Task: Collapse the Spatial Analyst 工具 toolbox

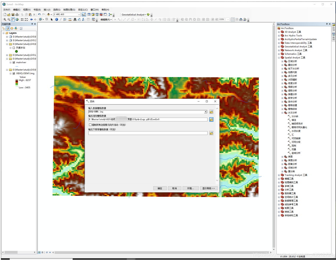Action: pos(279,58)
